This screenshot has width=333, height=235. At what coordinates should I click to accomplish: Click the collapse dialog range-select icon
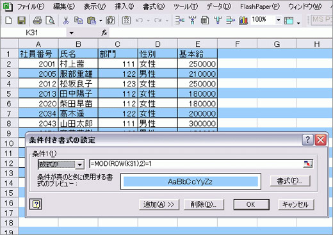click(x=307, y=164)
